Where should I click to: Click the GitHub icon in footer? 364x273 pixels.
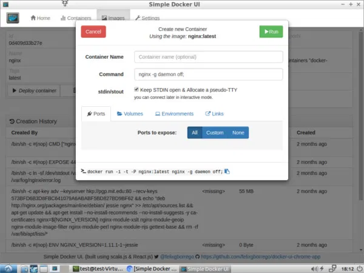click(198, 257)
